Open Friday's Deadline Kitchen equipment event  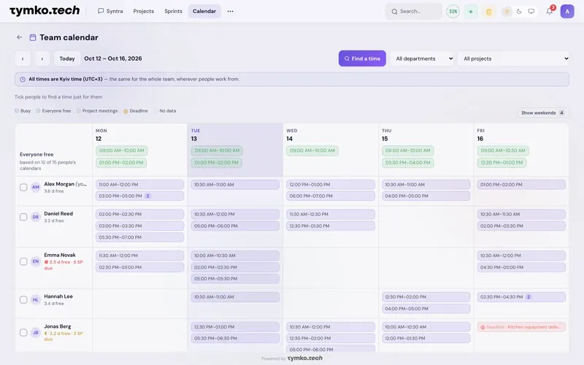pos(521,327)
